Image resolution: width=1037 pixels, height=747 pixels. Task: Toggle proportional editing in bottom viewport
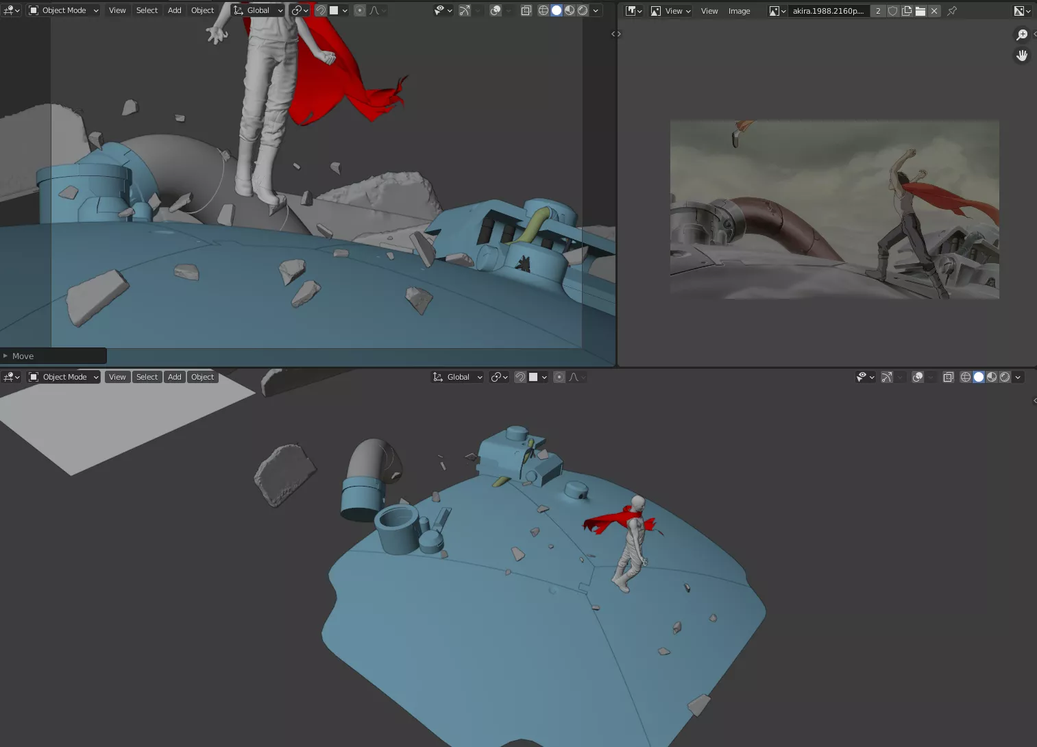coord(559,377)
